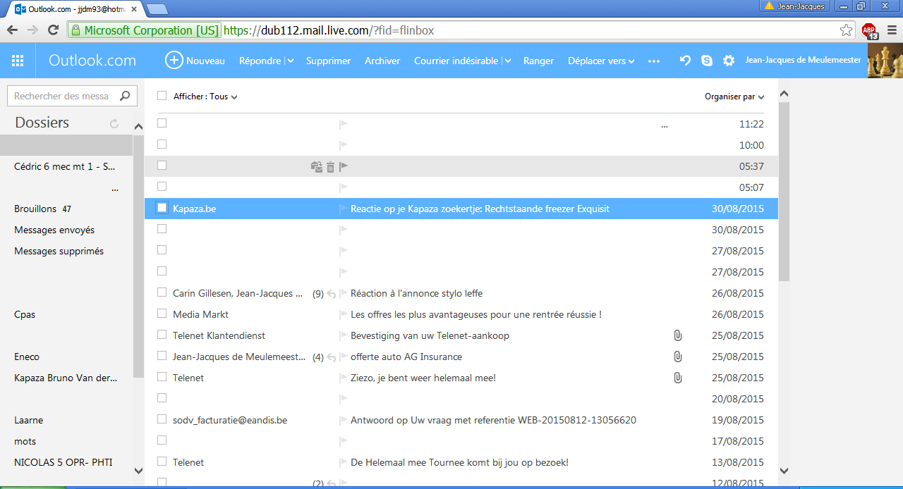Screen dimensions: 903x489
Task: Click Outlook.com logo link
Action: point(92,61)
